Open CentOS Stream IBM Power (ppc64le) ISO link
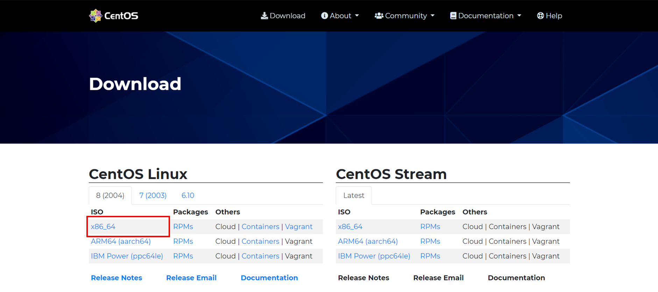This screenshot has height=292, width=658. [x=374, y=256]
